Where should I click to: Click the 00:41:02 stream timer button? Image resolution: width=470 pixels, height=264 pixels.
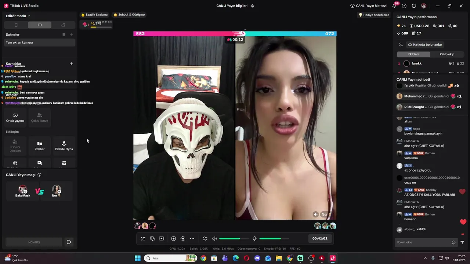320,238
